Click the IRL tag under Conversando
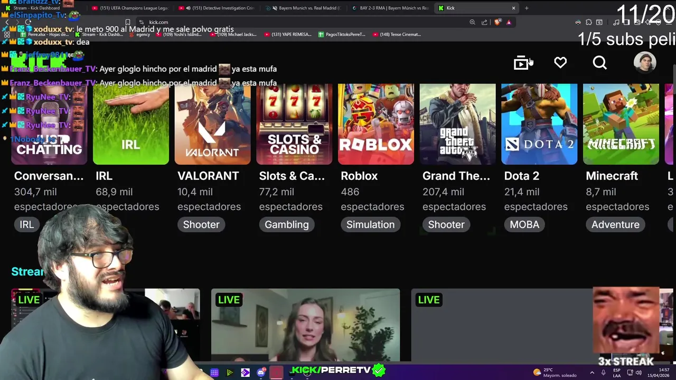The image size is (676, 380). (x=26, y=224)
